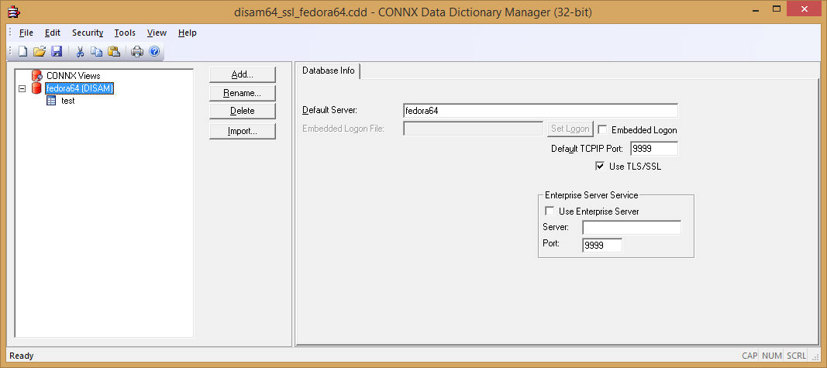
Task: Toggle the Embedded Logon checkbox
Action: tap(602, 129)
